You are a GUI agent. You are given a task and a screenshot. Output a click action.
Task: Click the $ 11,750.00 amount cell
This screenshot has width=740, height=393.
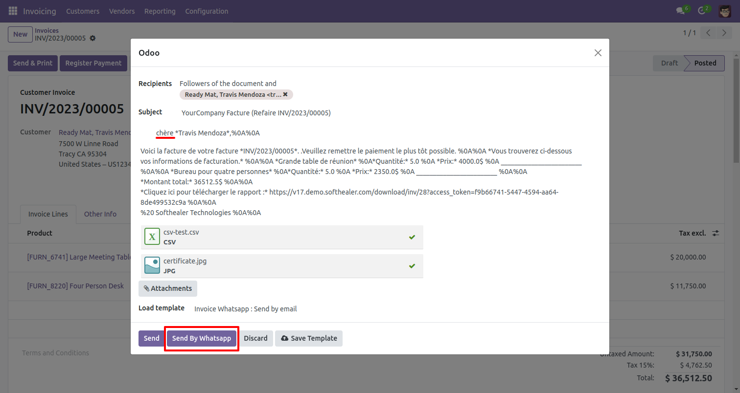pos(688,286)
